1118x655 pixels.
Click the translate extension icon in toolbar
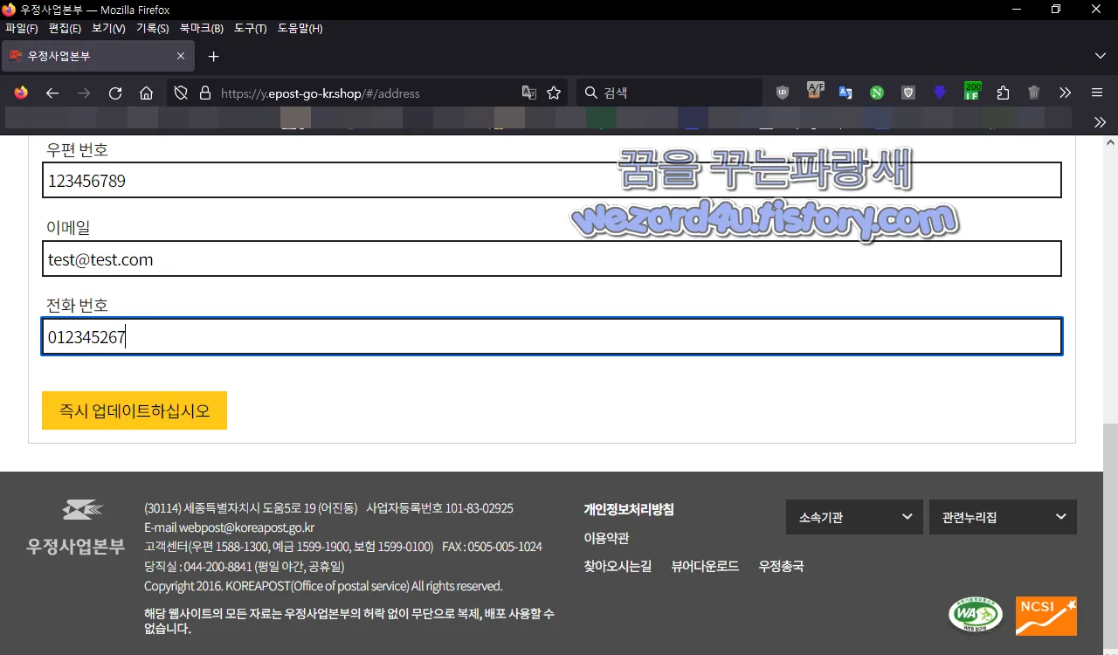tap(845, 92)
